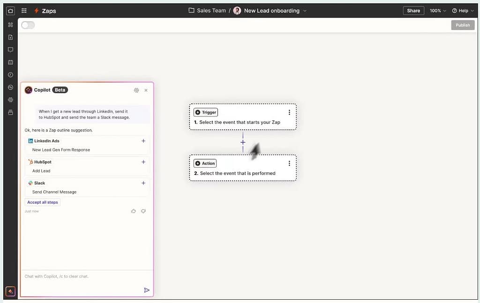480x303 pixels.
Task: Open history clock icon in left sidebar
Action: [x=10, y=75]
